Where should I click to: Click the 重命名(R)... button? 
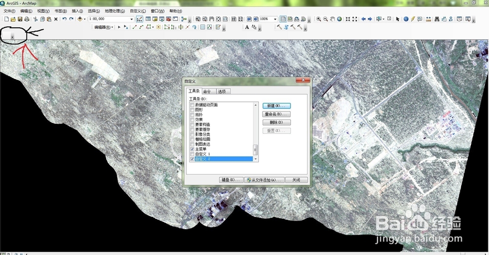point(277,114)
